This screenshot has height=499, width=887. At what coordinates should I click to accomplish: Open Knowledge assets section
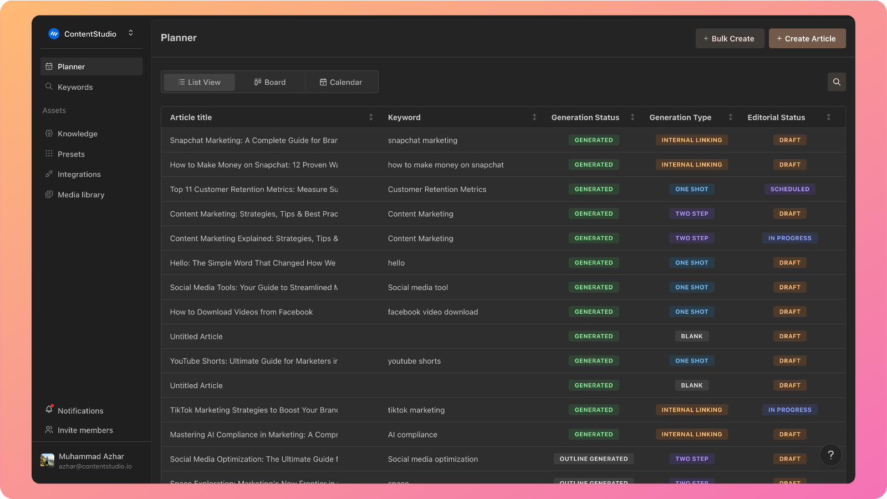(77, 134)
